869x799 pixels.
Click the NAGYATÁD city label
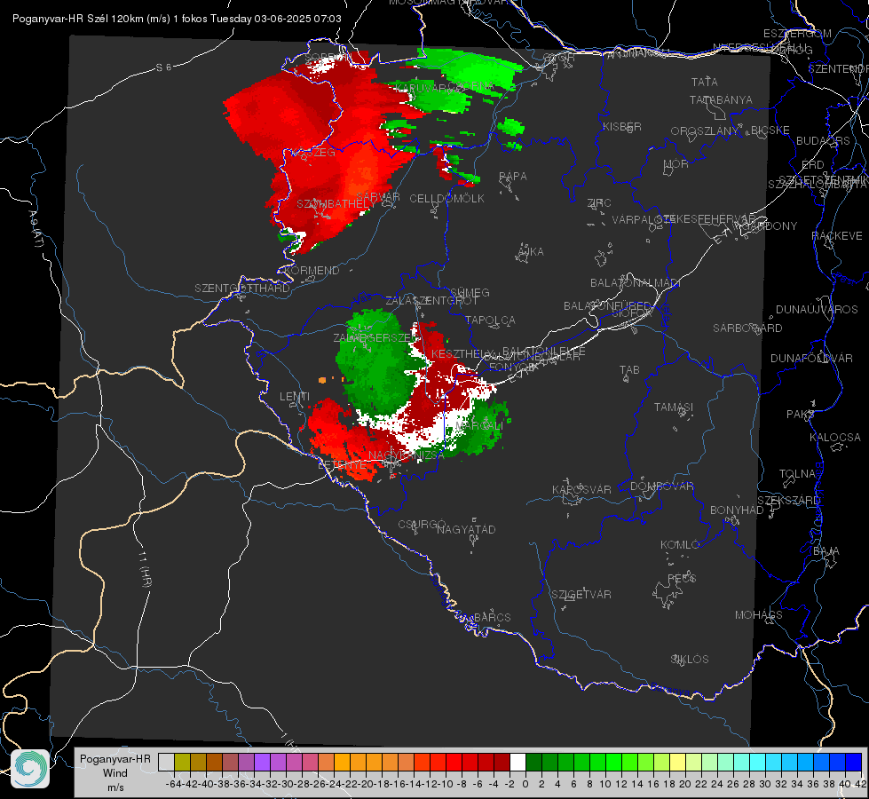[466, 529]
